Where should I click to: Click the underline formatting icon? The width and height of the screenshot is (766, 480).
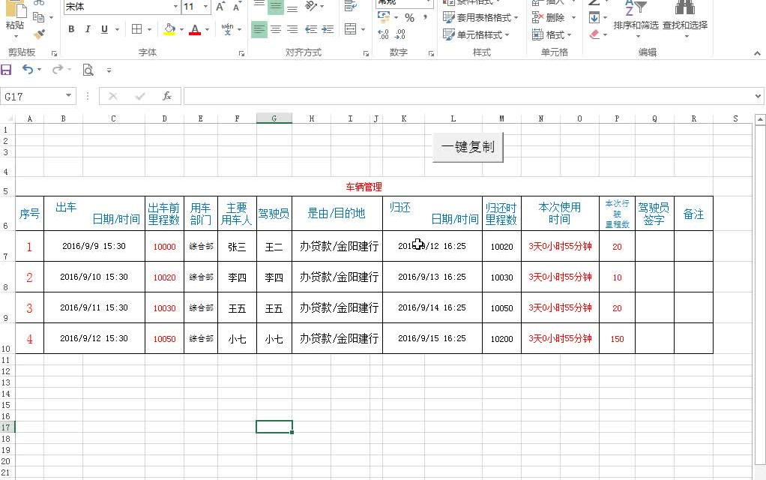tap(103, 28)
